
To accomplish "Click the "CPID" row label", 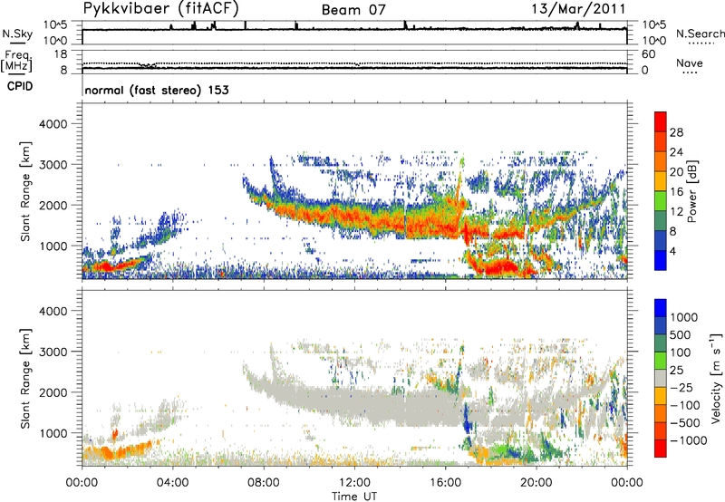I will coord(20,86).
